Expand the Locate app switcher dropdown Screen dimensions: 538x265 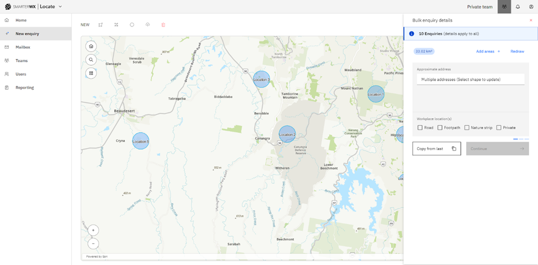click(x=60, y=7)
